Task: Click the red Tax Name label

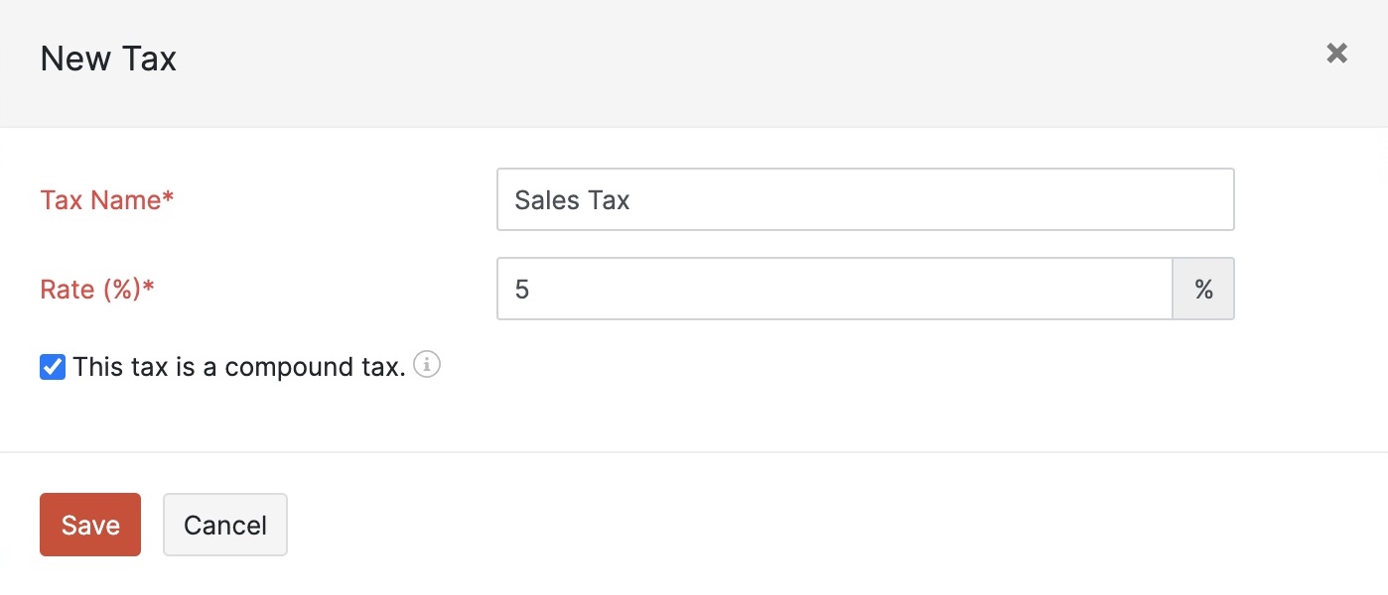Action: pos(106,199)
